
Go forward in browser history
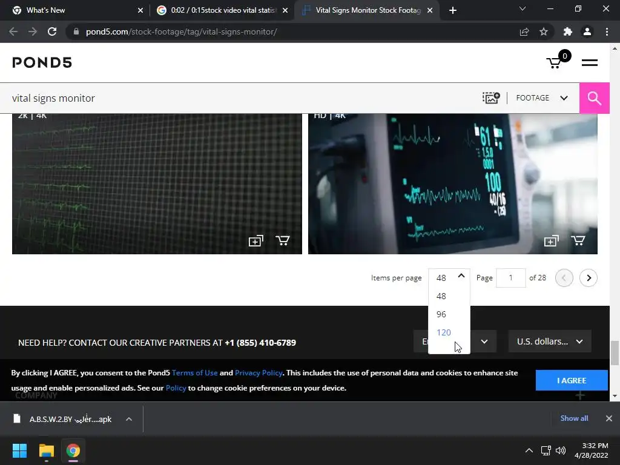(33, 31)
